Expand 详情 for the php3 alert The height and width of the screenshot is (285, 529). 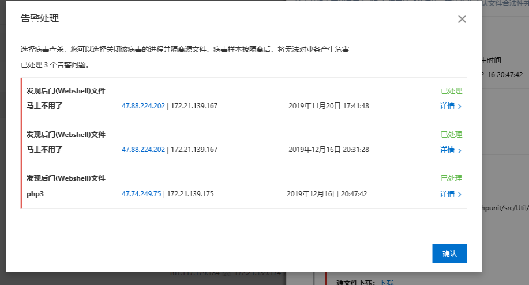(x=447, y=194)
